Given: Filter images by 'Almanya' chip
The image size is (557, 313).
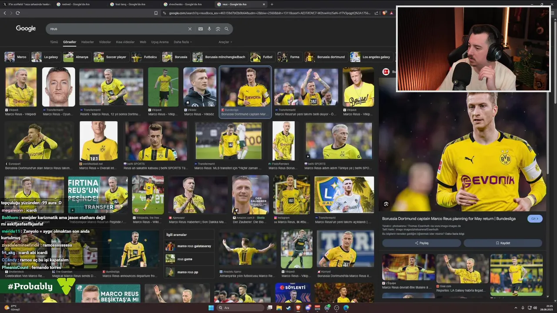Looking at the screenshot, I should click(77, 57).
